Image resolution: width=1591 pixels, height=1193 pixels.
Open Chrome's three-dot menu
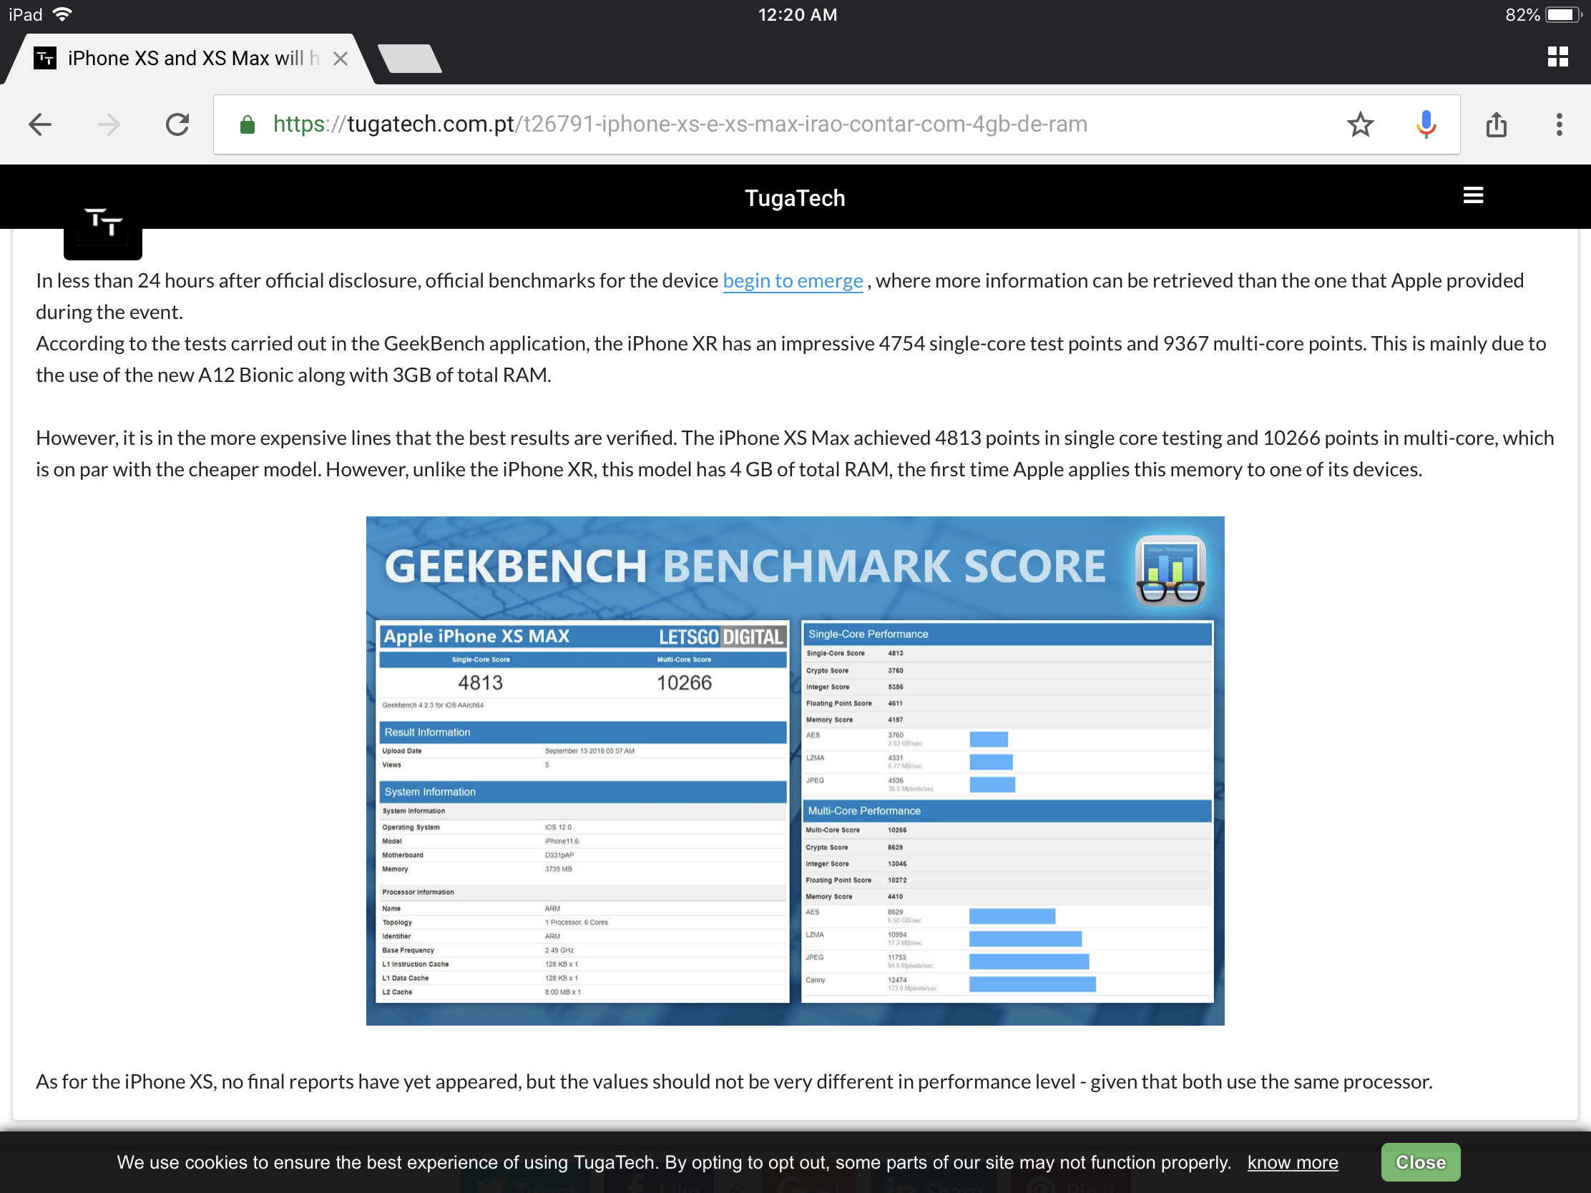[1559, 124]
